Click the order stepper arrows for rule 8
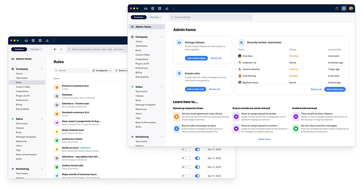Screen dimensions: 363x190 pyautogui.click(x=190, y=149)
